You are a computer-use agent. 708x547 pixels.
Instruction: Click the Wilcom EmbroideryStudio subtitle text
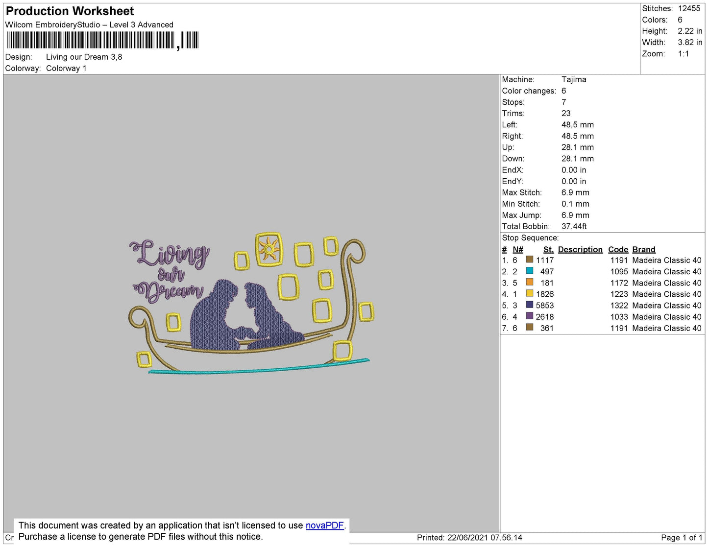point(89,24)
